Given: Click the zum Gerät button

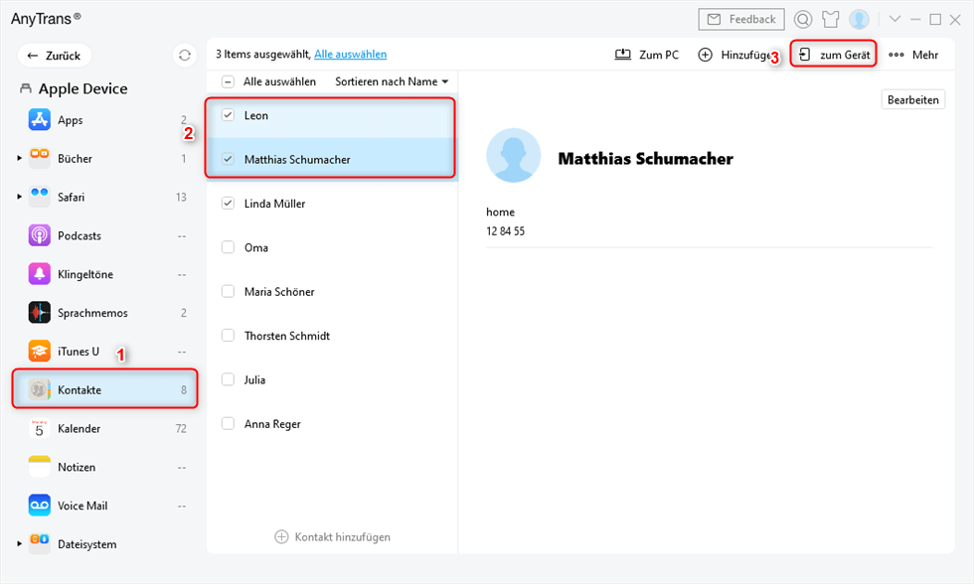Looking at the screenshot, I should (834, 55).
